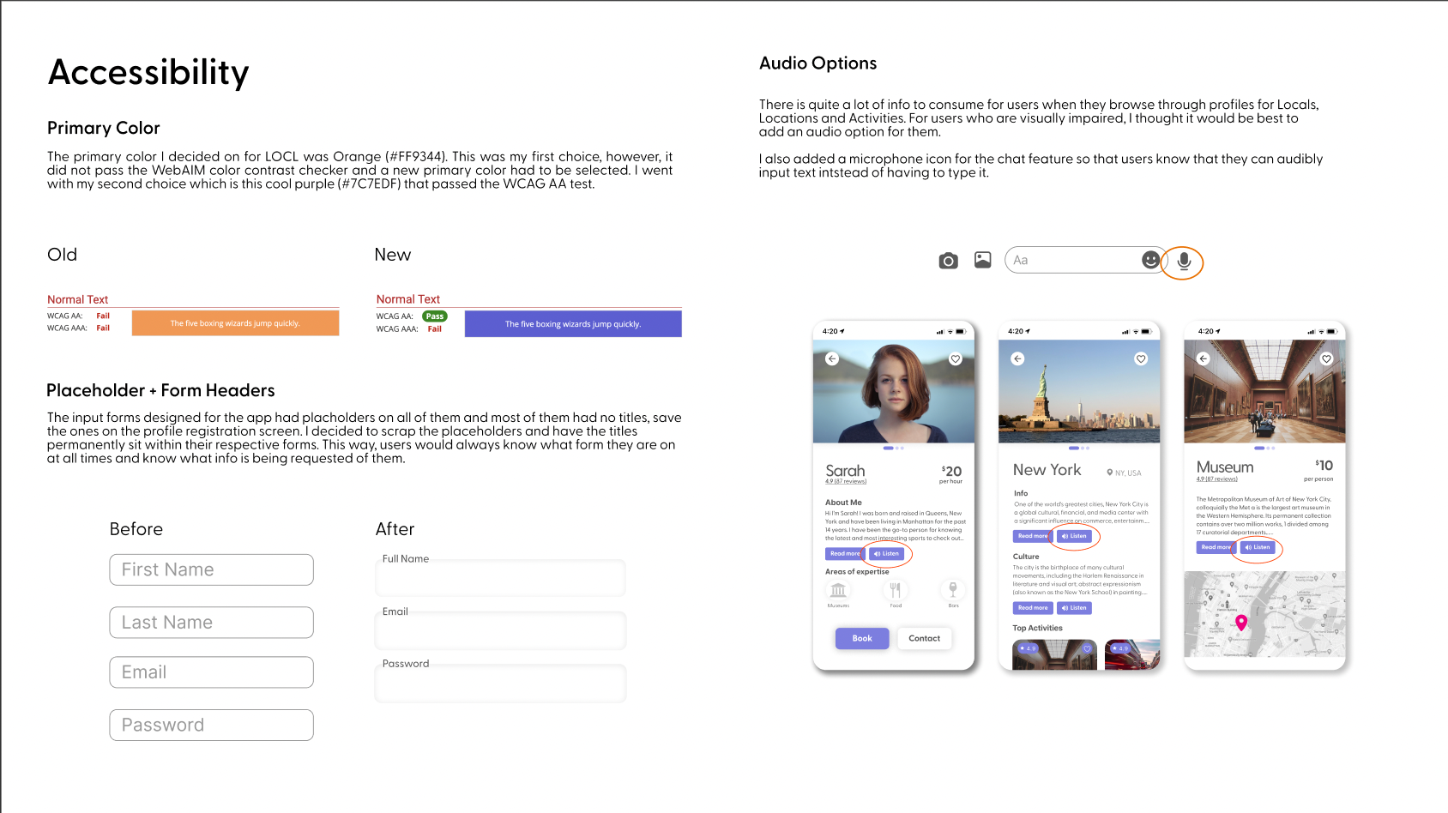Click the Full Name field under After
1448x813 pixels.
pyautogui.click(x=501, y=577)
